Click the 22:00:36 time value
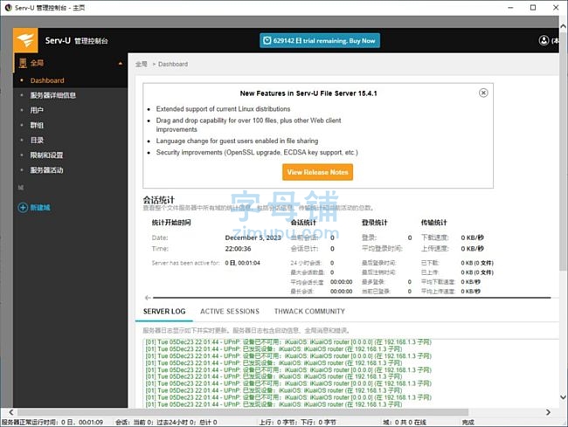The width and height of the screenshot is (568, 427). [x=238, y=249]
